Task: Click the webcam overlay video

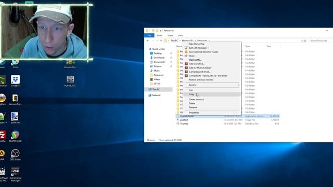Action: point(44,32)
